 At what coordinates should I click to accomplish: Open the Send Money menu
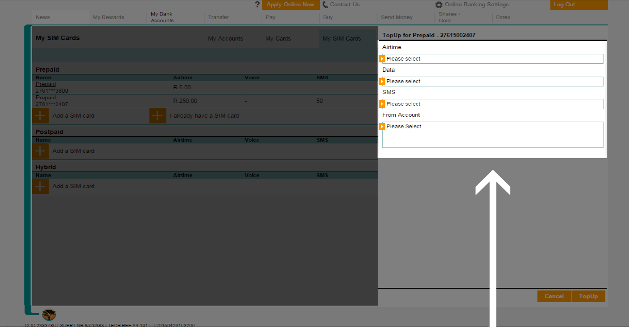pos(396,17)
